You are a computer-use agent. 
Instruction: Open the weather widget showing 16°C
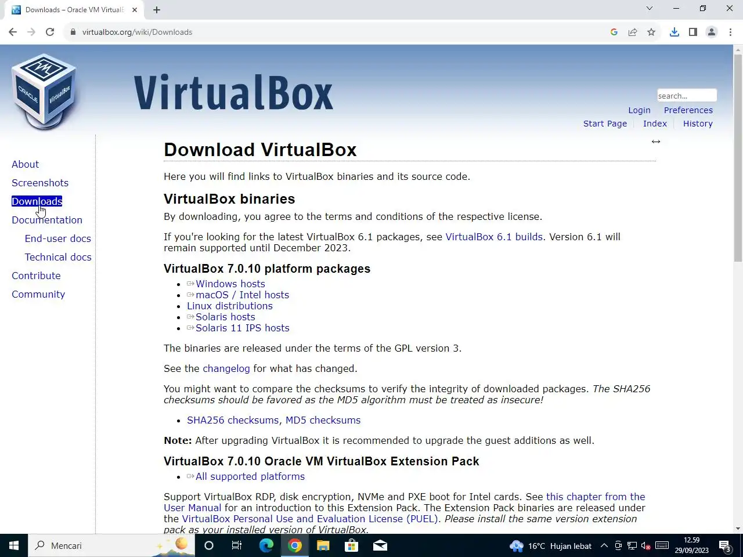(550, 546)
